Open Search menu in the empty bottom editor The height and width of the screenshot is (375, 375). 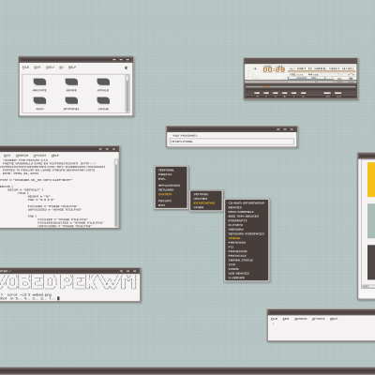tap(301, 319)
